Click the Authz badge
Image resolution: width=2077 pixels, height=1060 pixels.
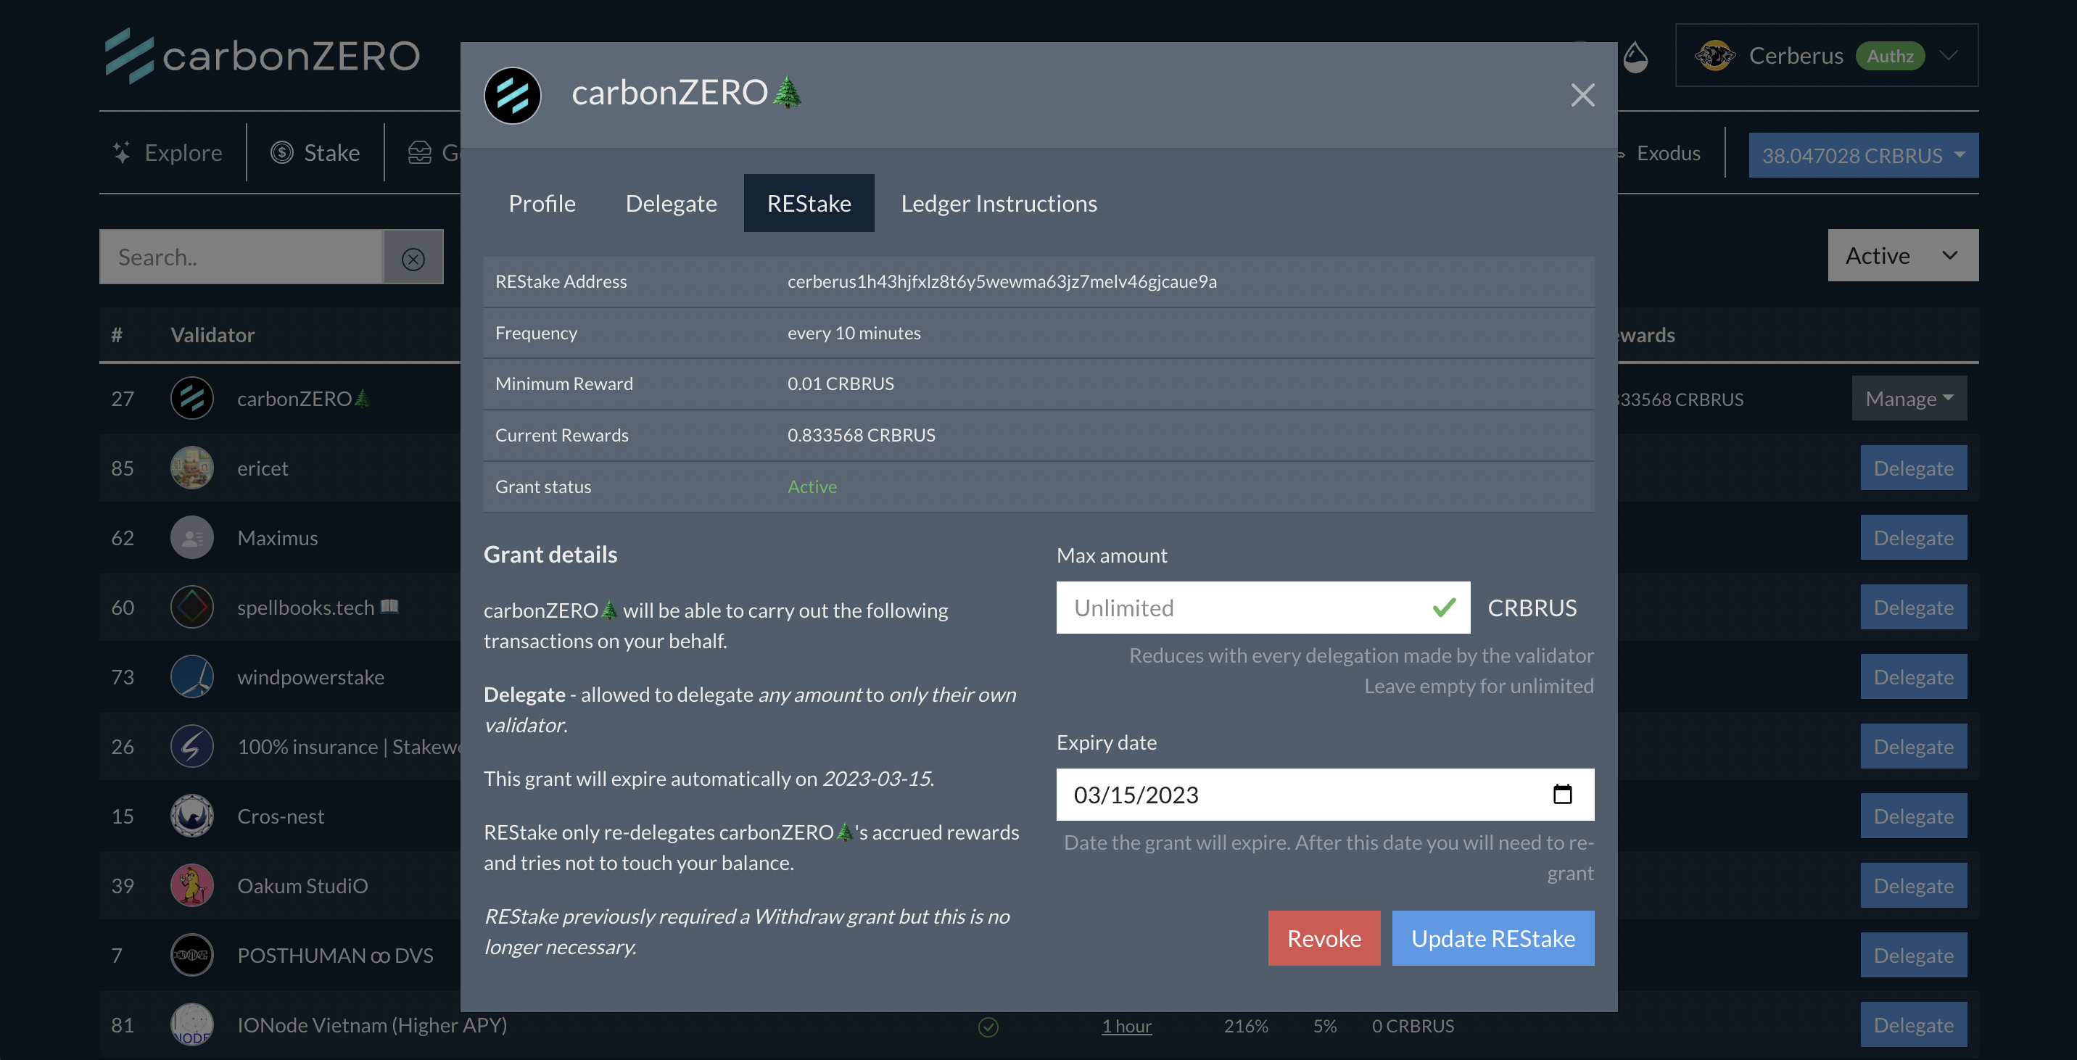tap(1890, 56)
